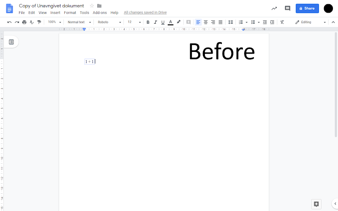This screenshot has width=338, height=211.
Task: Click the Explore button
Action: [x=316, y=204]
